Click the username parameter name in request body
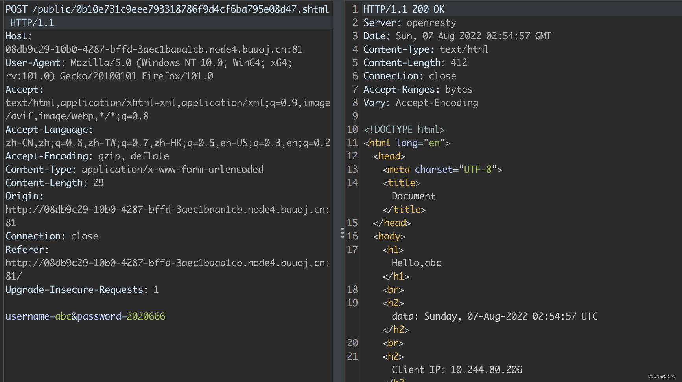This screenshot has width=682, height=382. (27, 316)
